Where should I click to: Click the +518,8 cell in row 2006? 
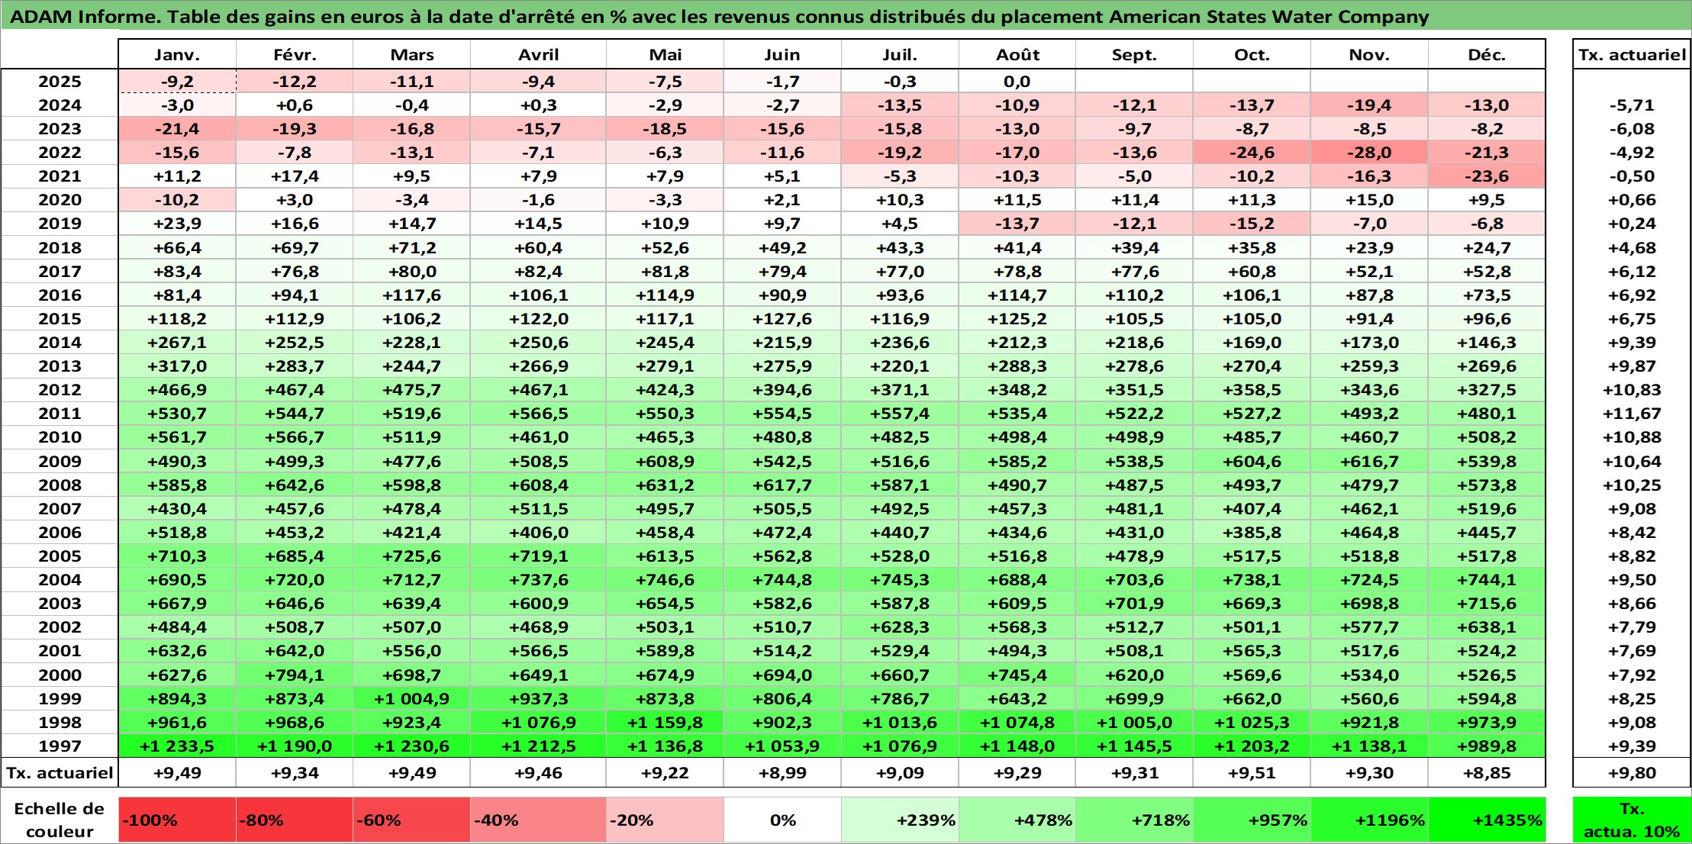click(x=177, y=533)
